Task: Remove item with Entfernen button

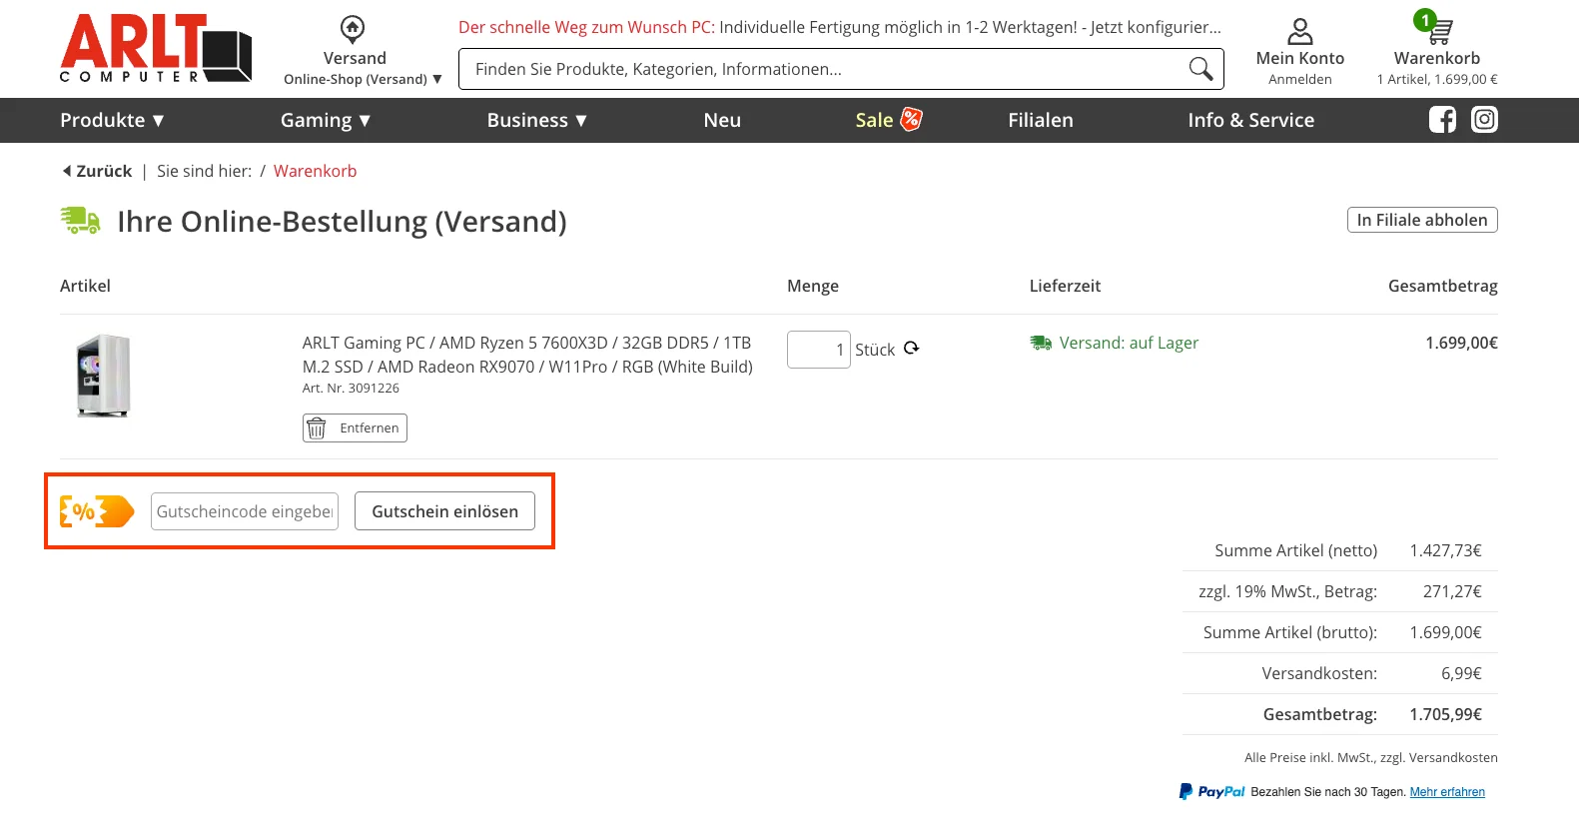Action: click(x=355, y=427)
